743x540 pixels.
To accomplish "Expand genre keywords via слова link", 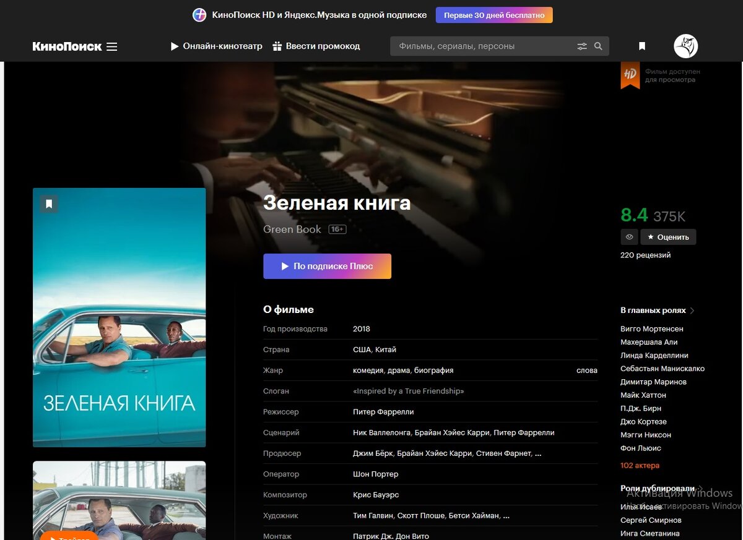I will point(586,370).
